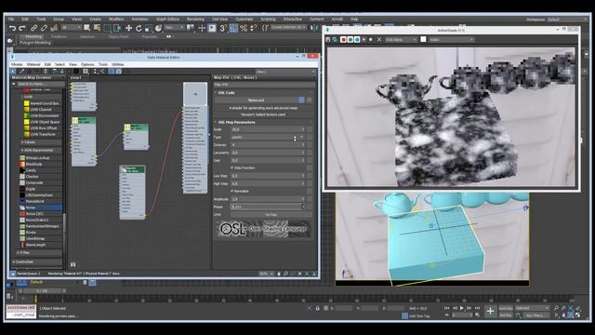The image size is (595, 335).
Task: Click the Noise.osl file button
Action: coord(257,100)
